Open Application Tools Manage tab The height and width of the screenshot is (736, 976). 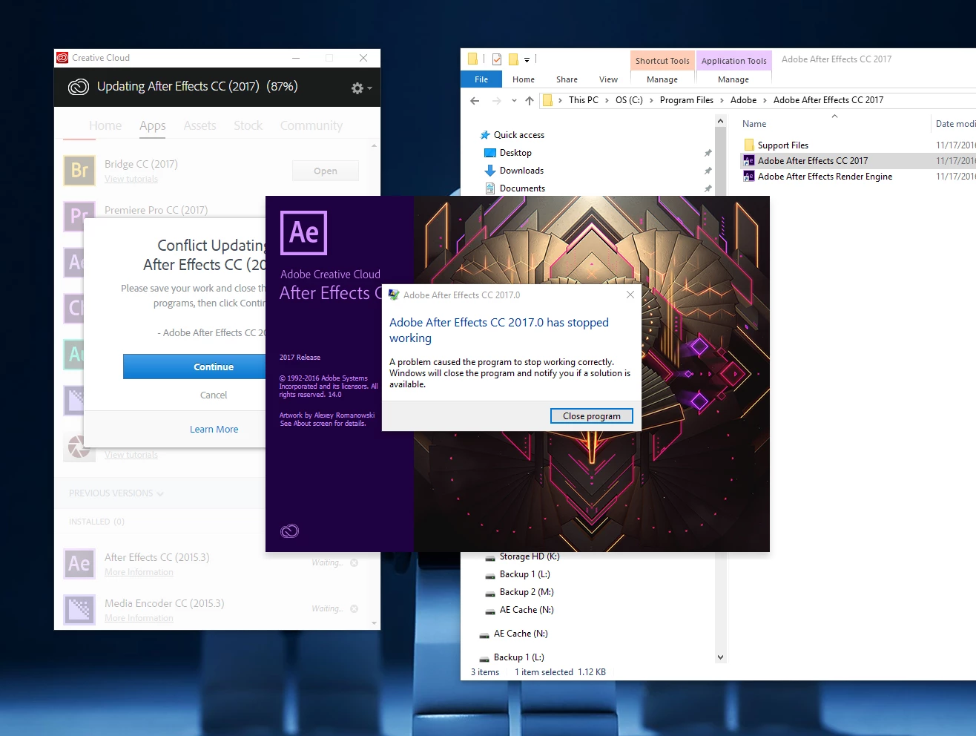point(733,79)
